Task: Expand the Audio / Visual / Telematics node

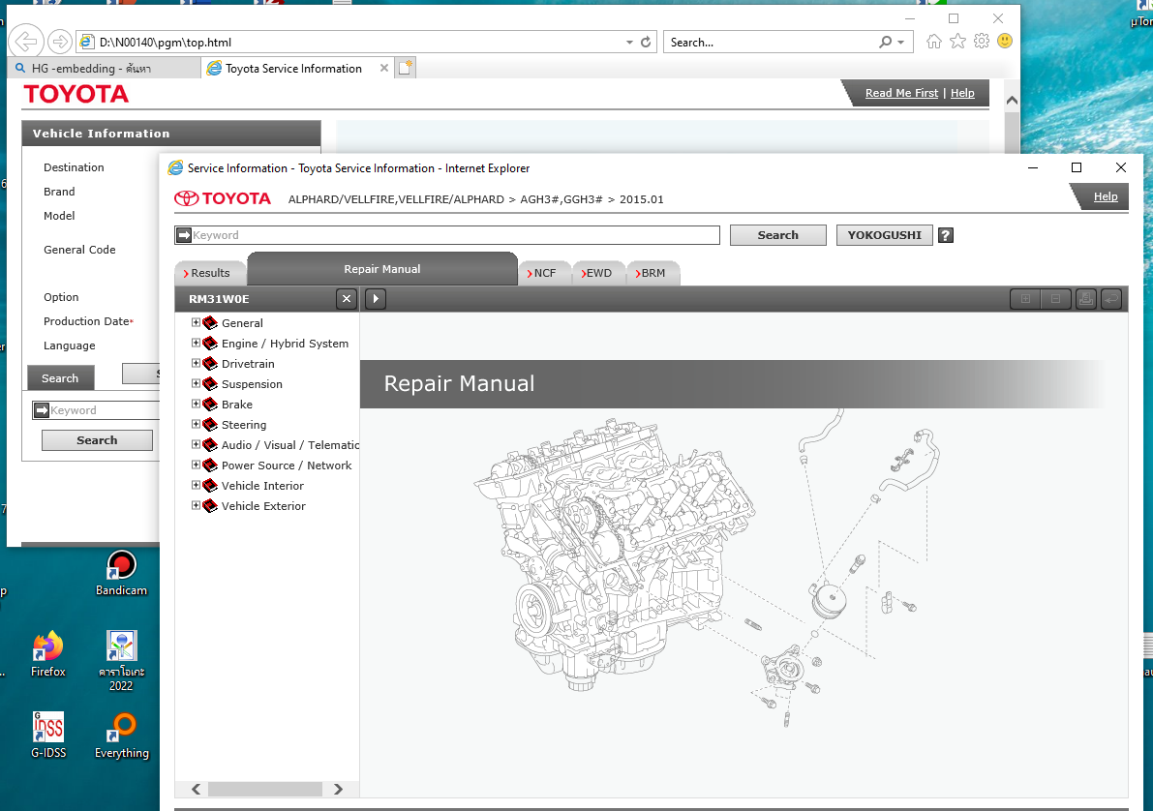Action: [196, 445]
